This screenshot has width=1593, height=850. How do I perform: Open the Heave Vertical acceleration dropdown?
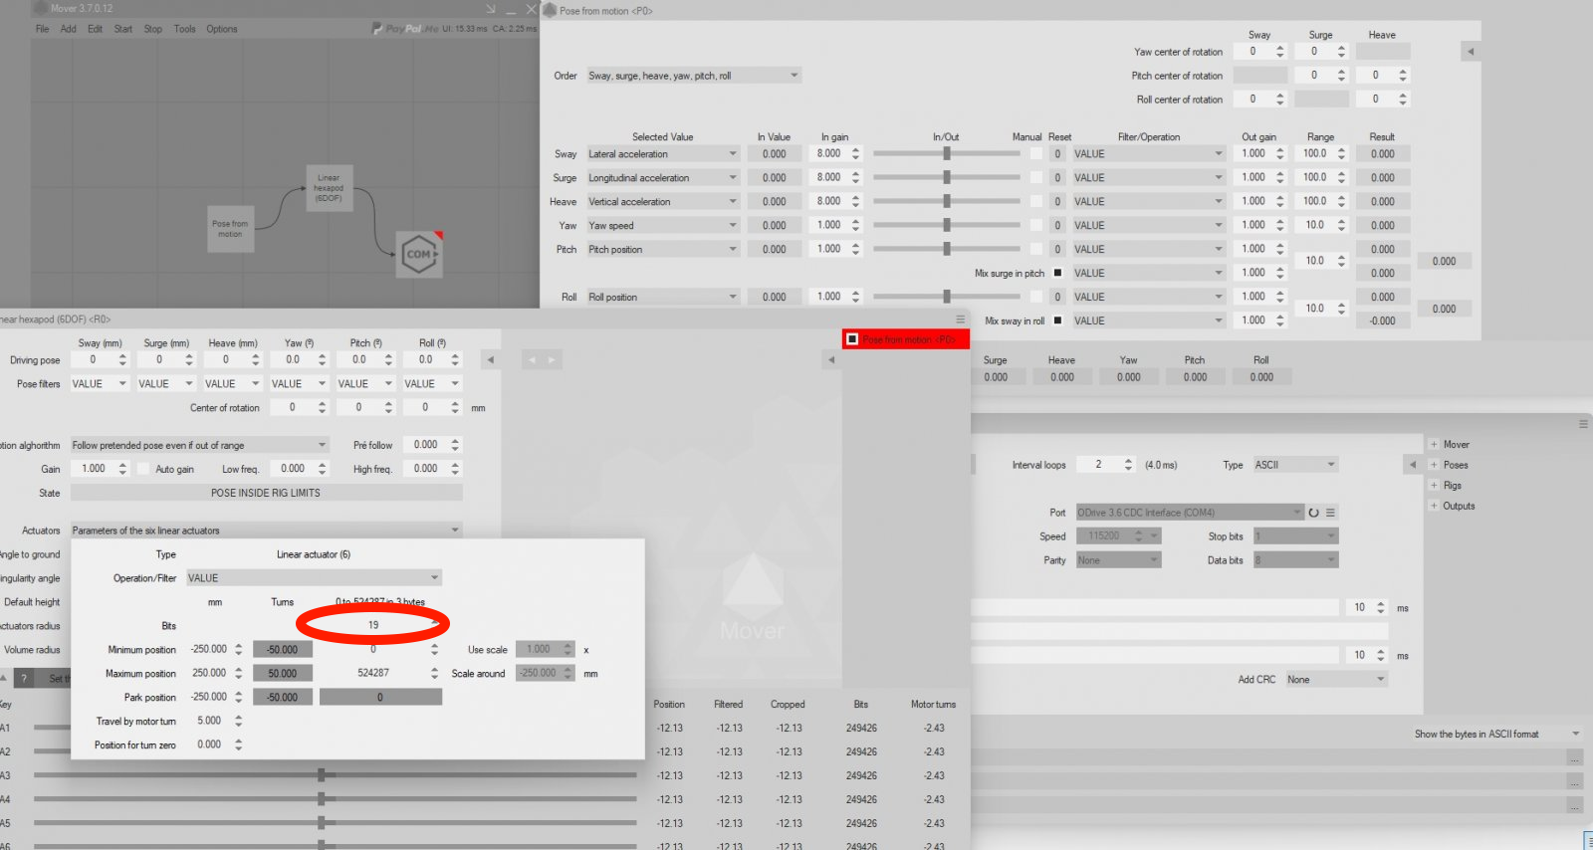[662, 202]
